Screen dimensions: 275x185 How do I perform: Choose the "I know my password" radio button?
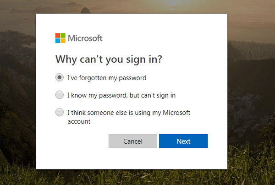tap(60, 95)
